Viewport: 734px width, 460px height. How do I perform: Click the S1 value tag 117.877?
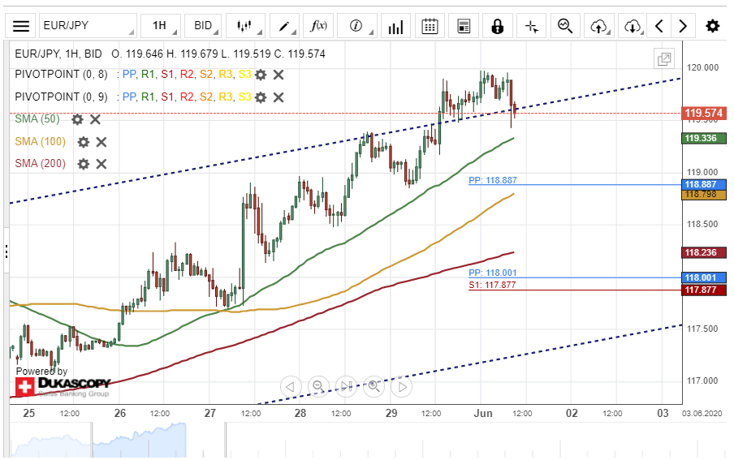pos(704,290)
